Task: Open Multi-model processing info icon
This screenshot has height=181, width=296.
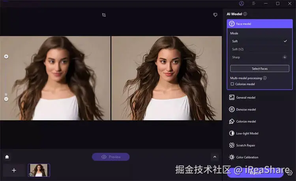Action: coord(265,78)
